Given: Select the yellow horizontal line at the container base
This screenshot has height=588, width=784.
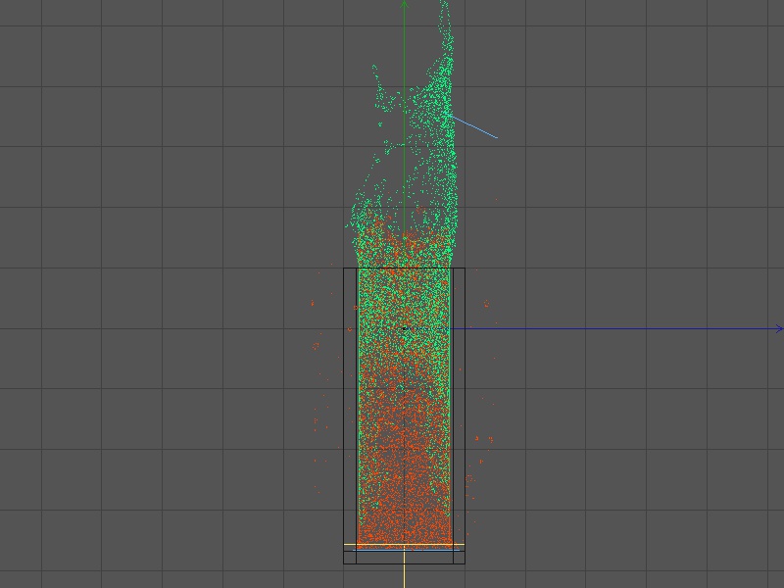Looking at the screenshot, I should pos(404,545).
